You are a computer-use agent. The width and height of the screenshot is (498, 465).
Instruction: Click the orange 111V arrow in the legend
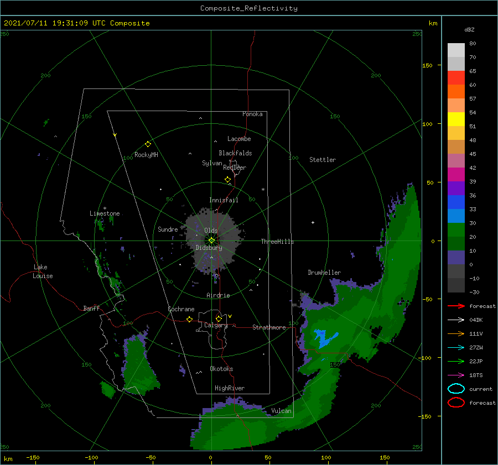(456, 333)
